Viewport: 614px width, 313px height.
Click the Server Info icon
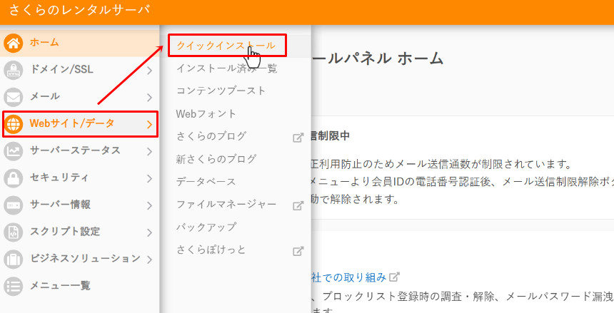point(14,205)
